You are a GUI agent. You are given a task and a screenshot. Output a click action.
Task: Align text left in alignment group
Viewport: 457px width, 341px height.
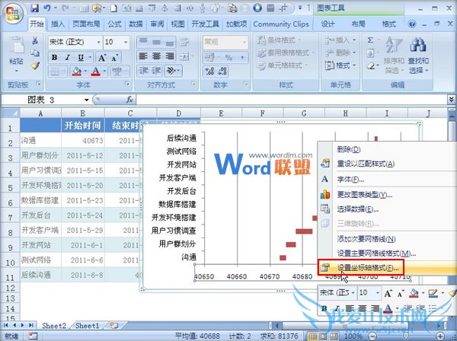click(x=143, y=56)
